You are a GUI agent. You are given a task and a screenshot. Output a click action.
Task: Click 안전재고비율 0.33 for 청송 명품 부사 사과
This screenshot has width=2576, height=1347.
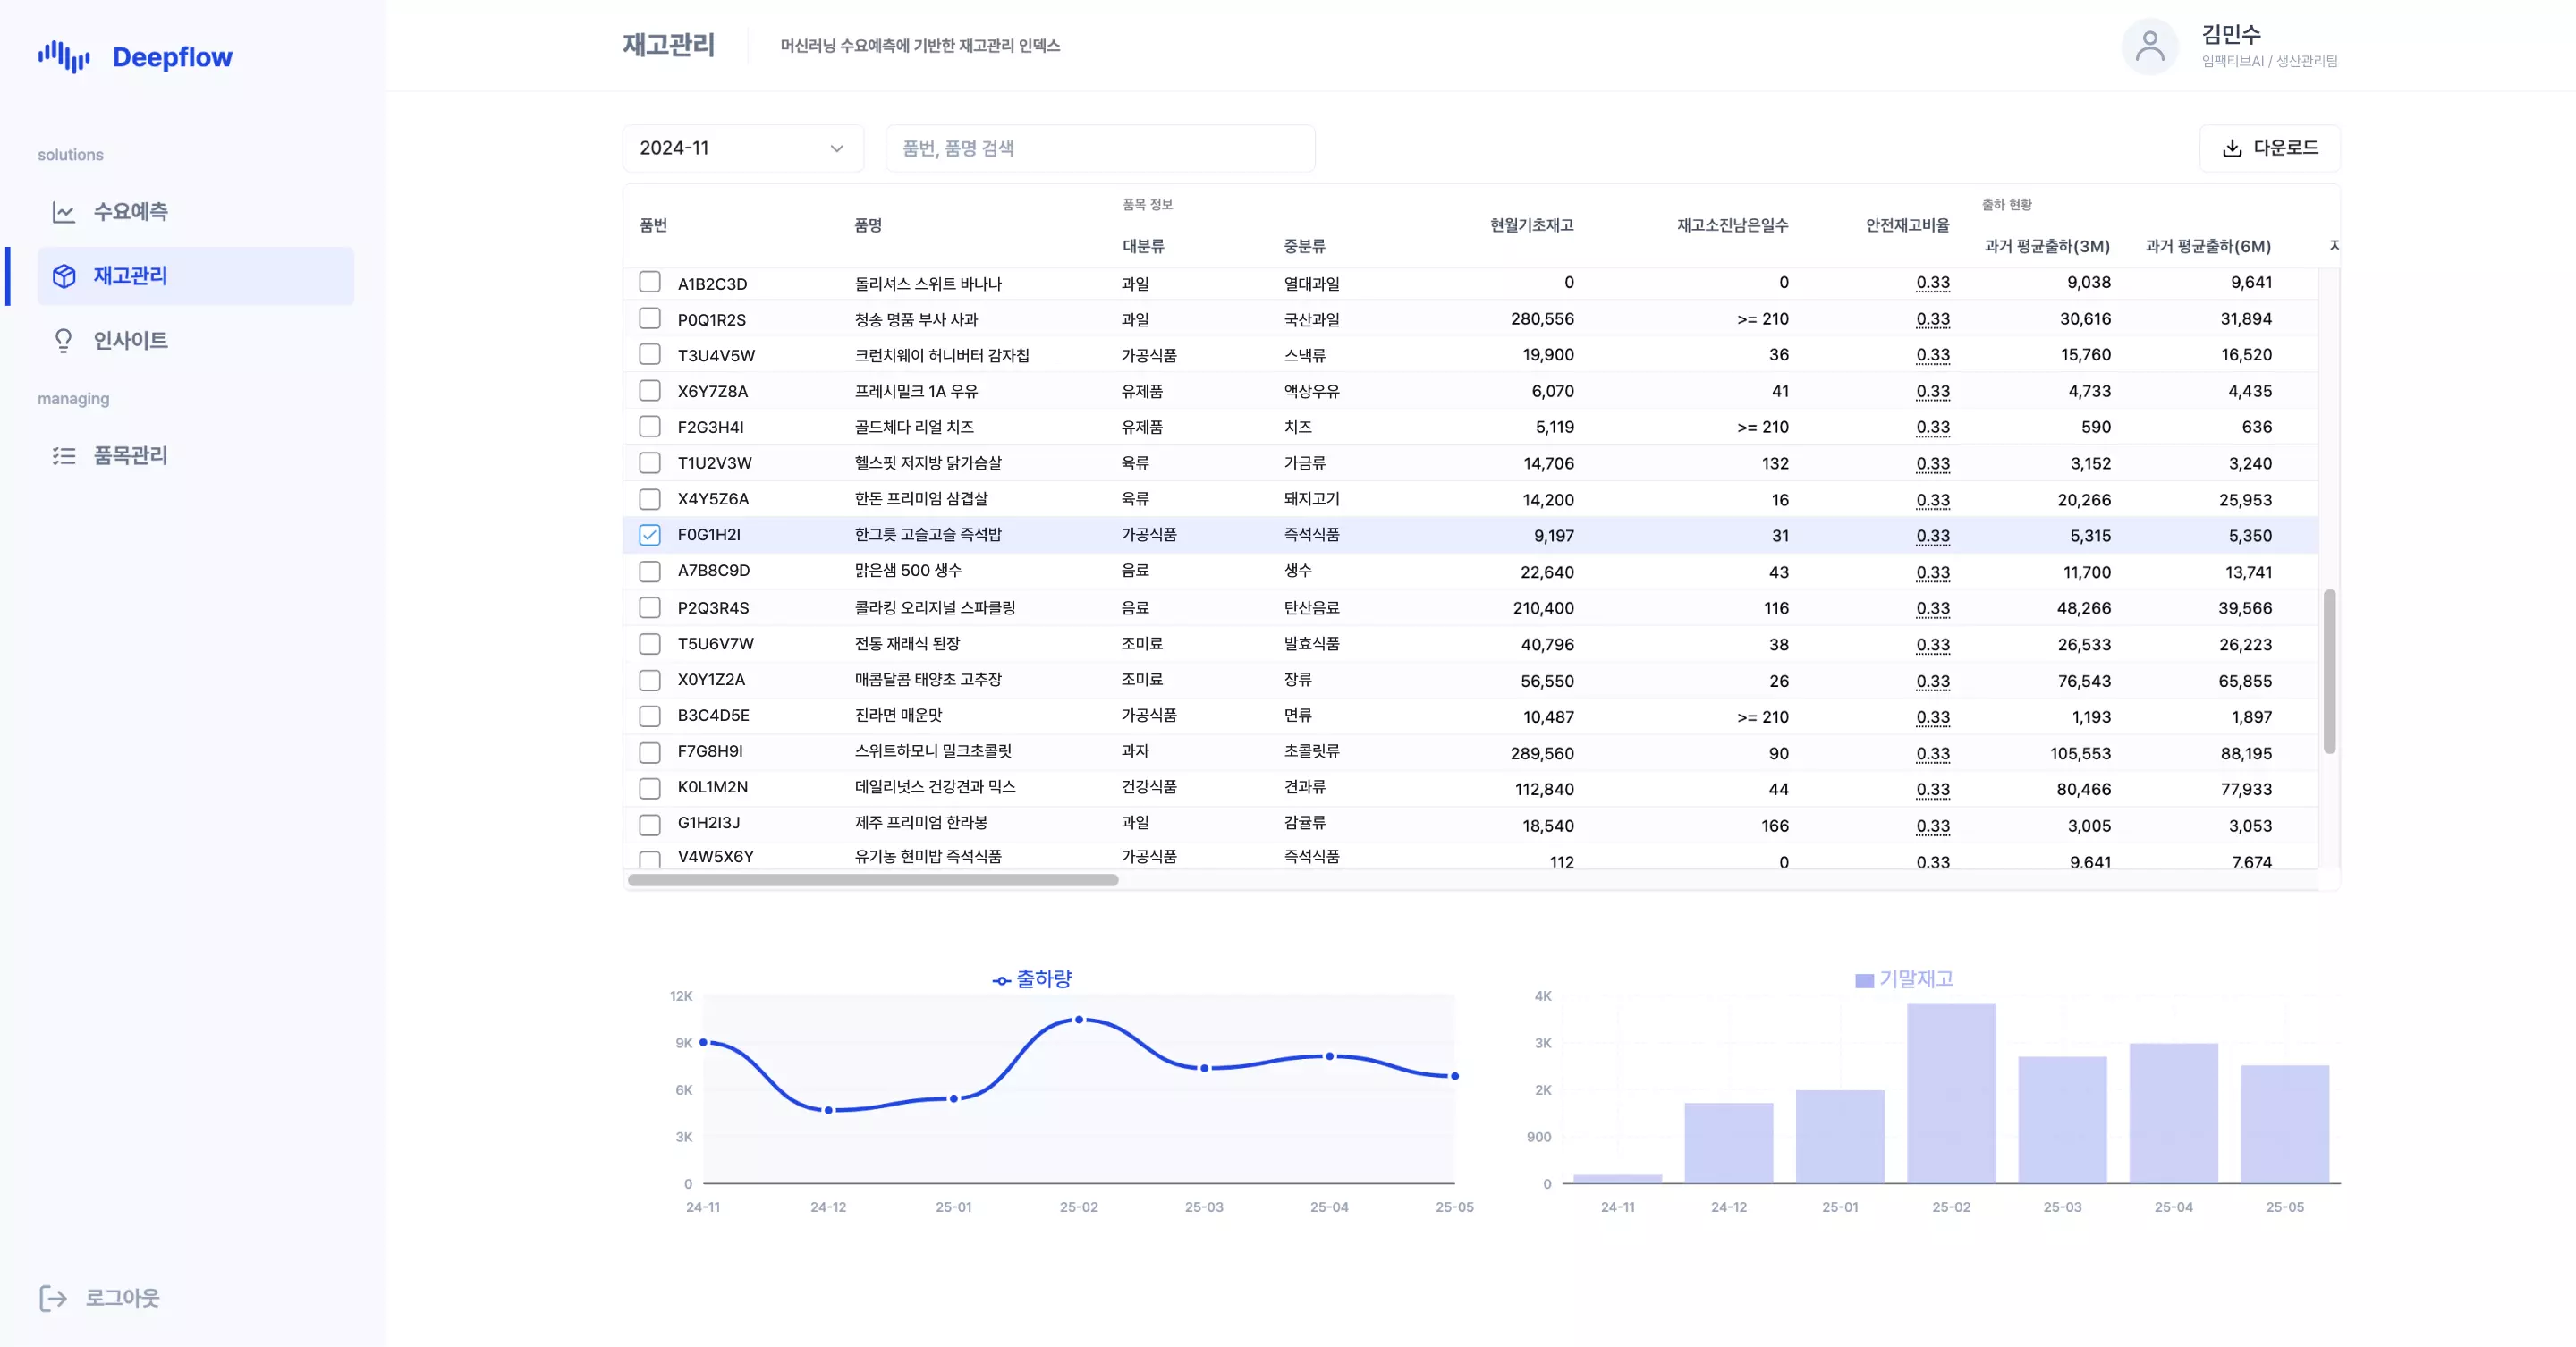coord(1932,319)
